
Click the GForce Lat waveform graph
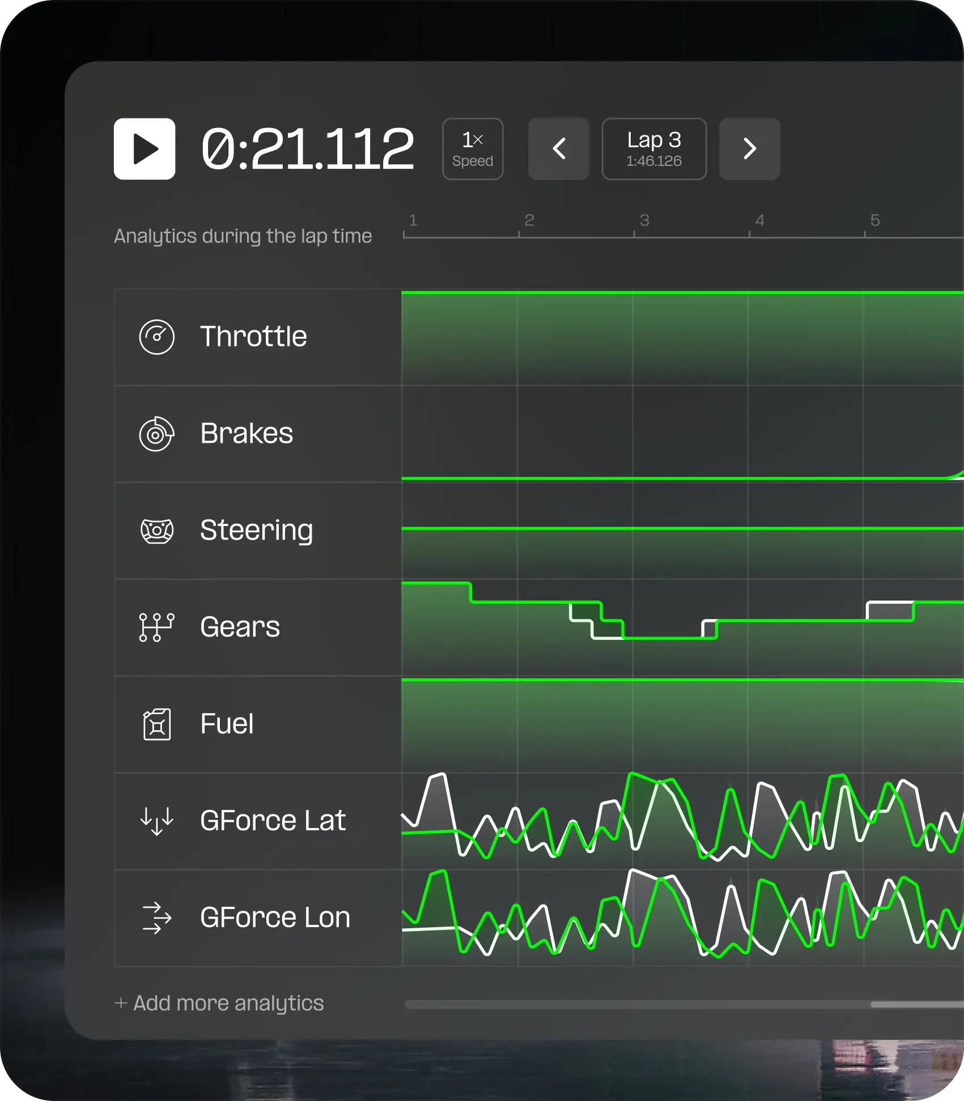(x=683, y=821)
